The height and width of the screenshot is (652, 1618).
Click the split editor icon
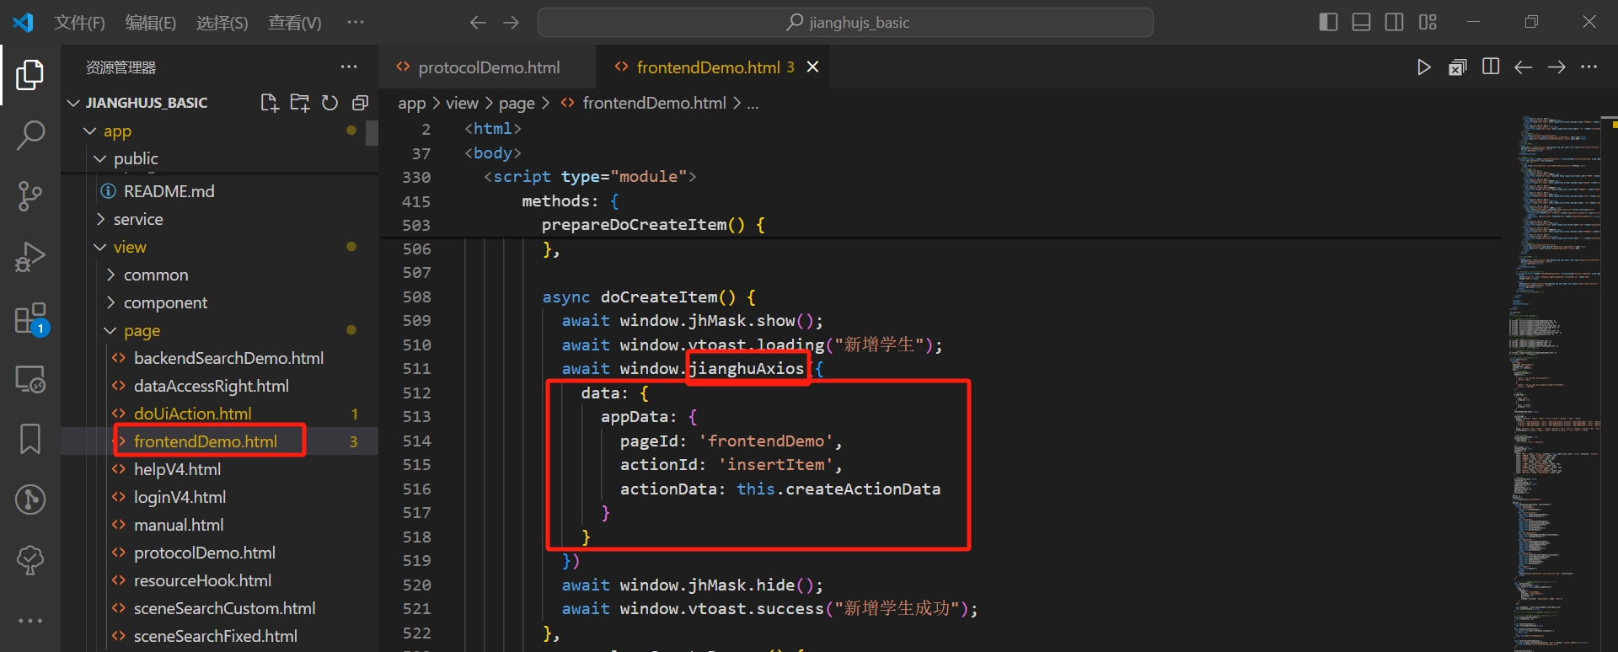tap(1490, 67)
